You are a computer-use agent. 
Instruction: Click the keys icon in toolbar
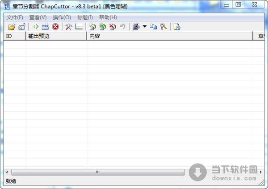pos(163,27)
